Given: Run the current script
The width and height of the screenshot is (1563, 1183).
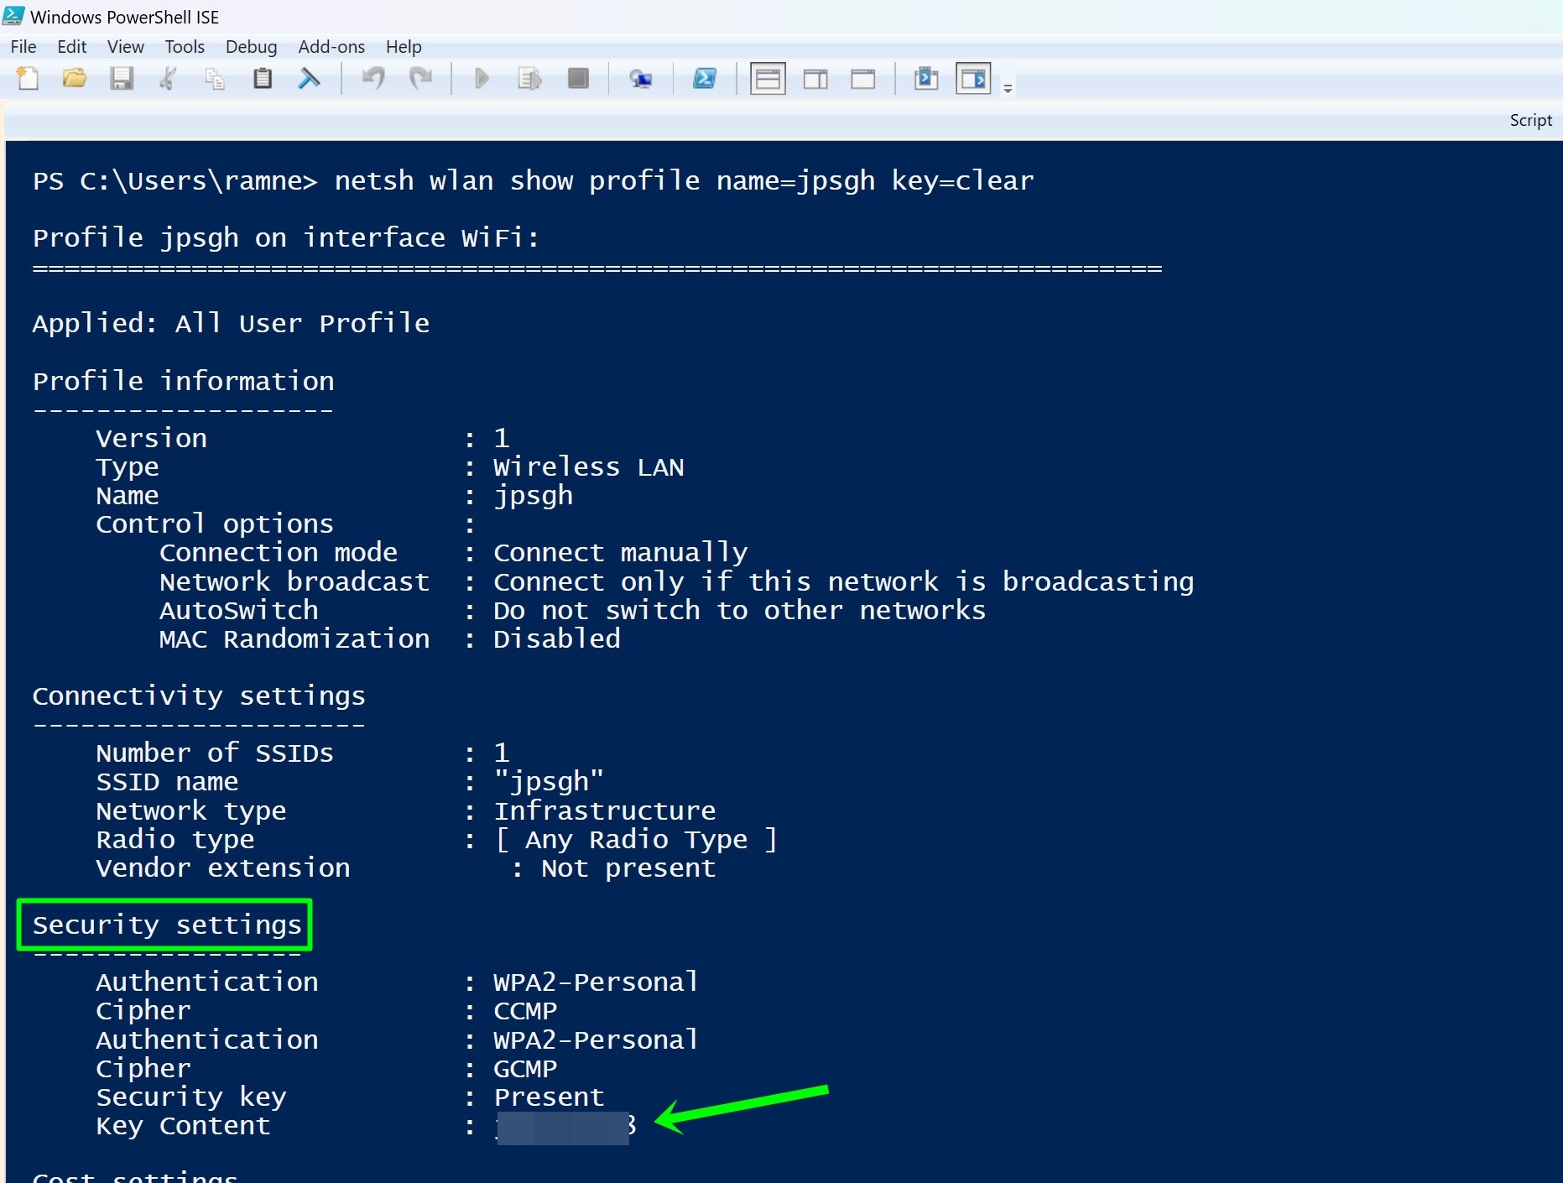Looking at the screenshot, I should [x=481, y=78].
